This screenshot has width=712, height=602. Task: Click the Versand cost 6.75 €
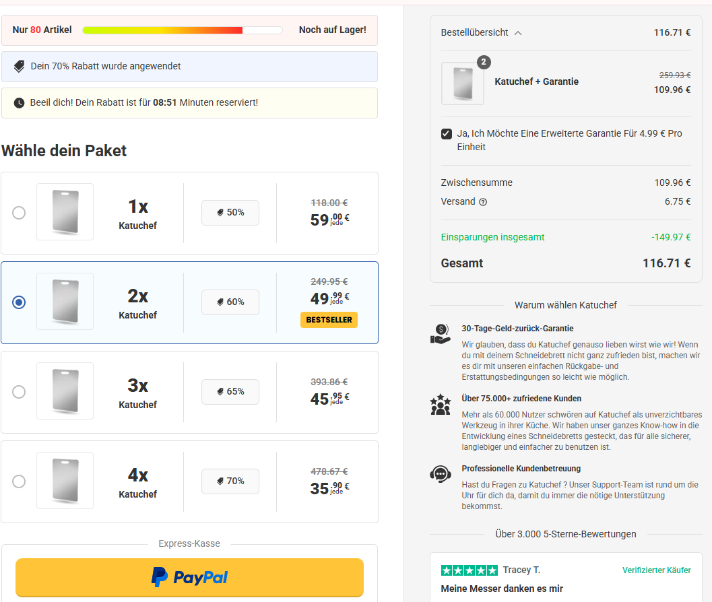(678, 201)
